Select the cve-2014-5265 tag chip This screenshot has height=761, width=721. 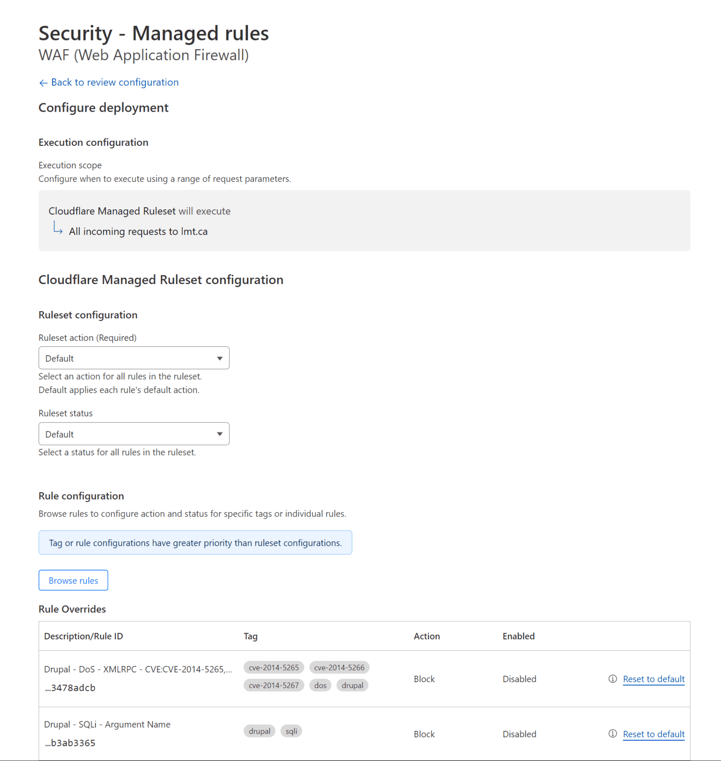click(274, 667)
